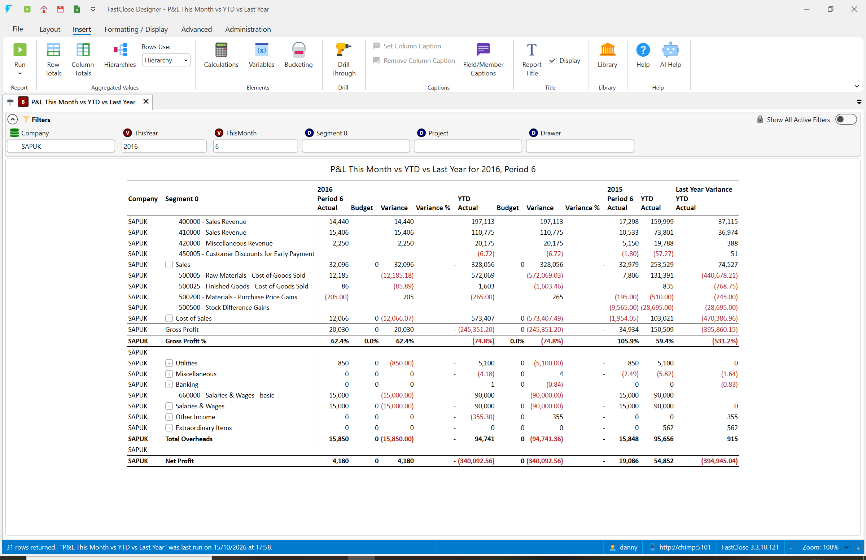Open the Administration ribbon tab
866x560 pixels.
coord(248,29)
